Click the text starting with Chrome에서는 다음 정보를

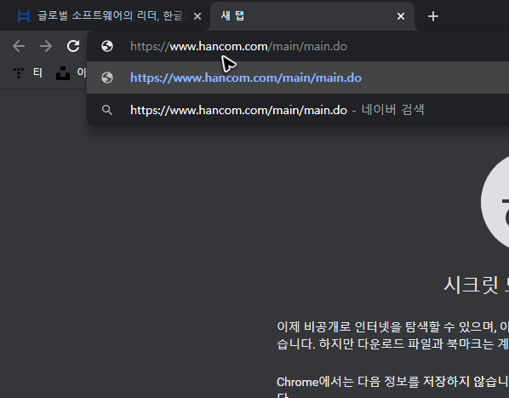pos(392,387)
